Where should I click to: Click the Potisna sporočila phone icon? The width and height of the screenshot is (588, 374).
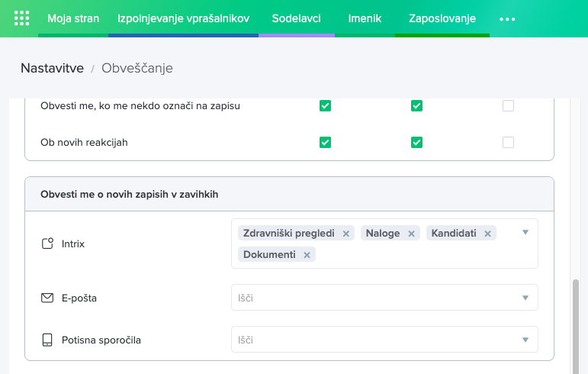(x=47, y=340)
